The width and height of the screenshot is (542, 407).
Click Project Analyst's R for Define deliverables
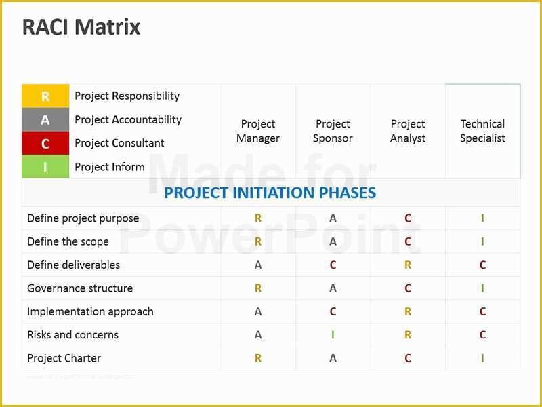(408, 265)
